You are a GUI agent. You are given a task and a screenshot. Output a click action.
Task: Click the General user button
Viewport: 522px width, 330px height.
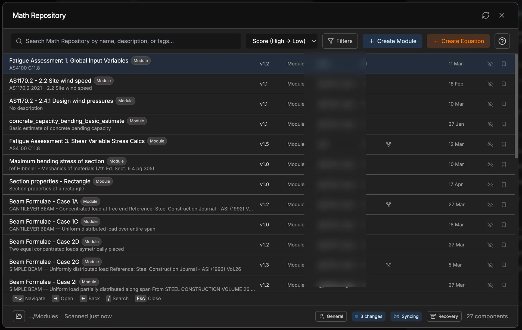[x=331, y=316]
